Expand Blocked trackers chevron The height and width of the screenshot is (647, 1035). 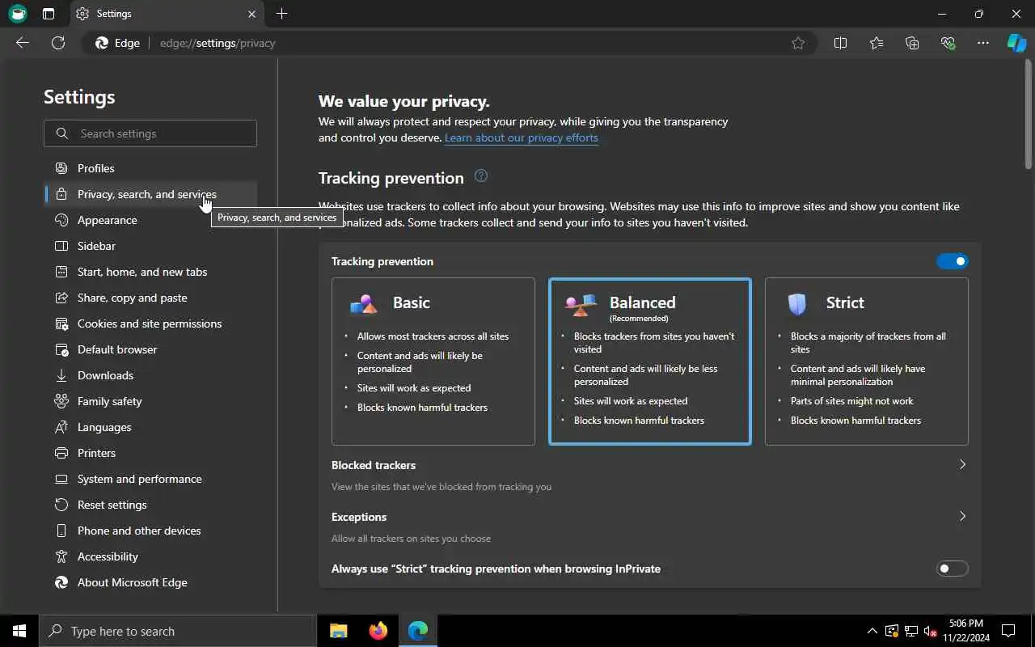click(x=962, y=464)
